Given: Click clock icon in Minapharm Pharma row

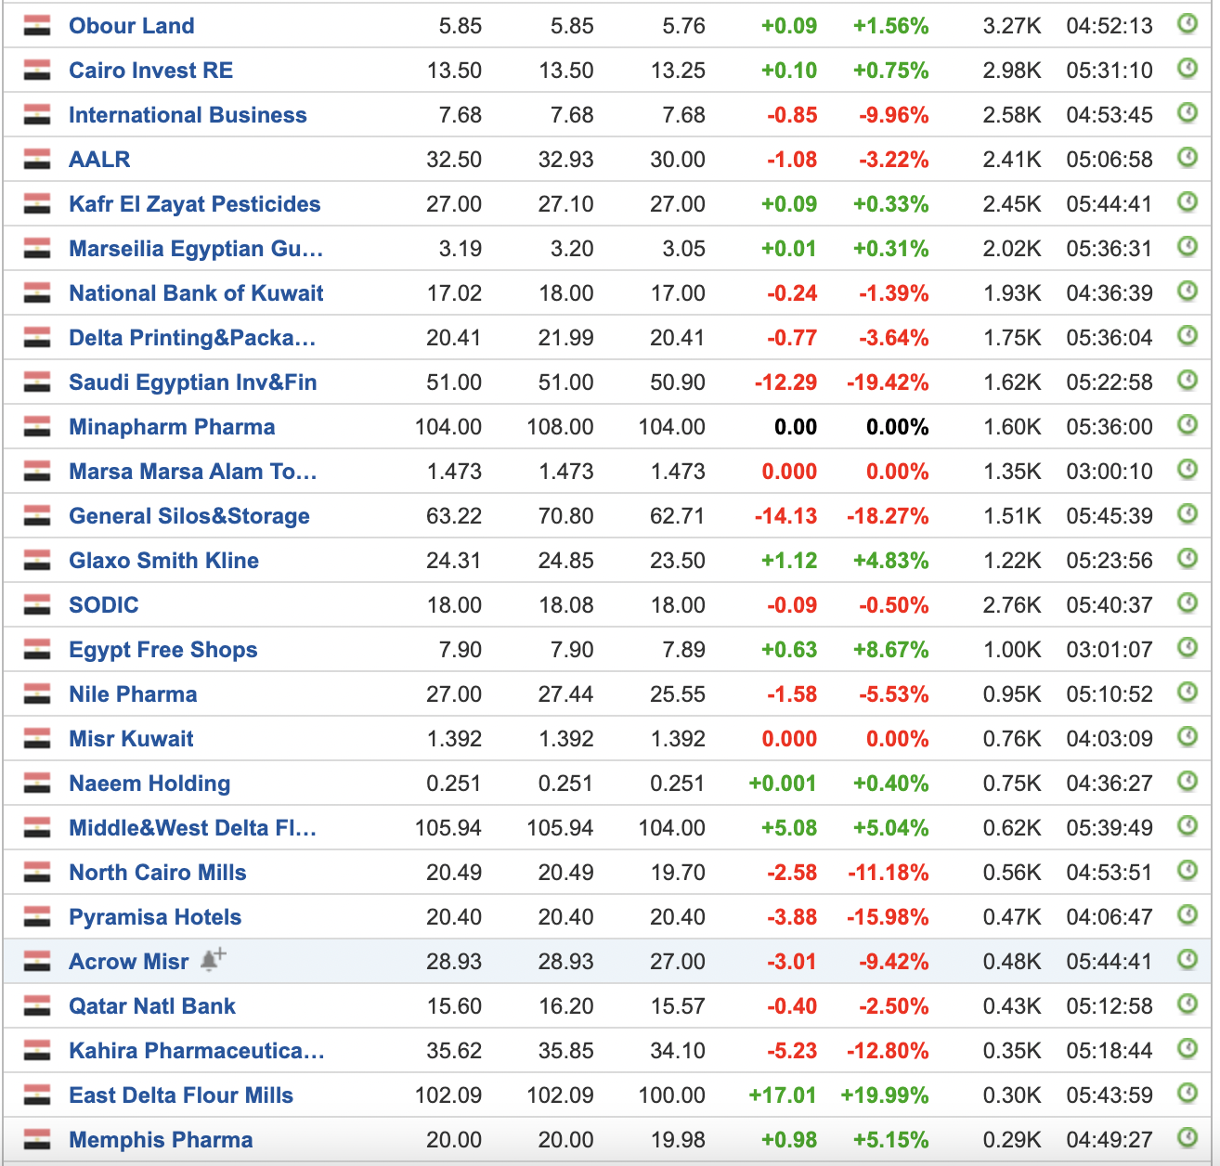Looking at the screenshot, I should click(x=1188, y=424).
